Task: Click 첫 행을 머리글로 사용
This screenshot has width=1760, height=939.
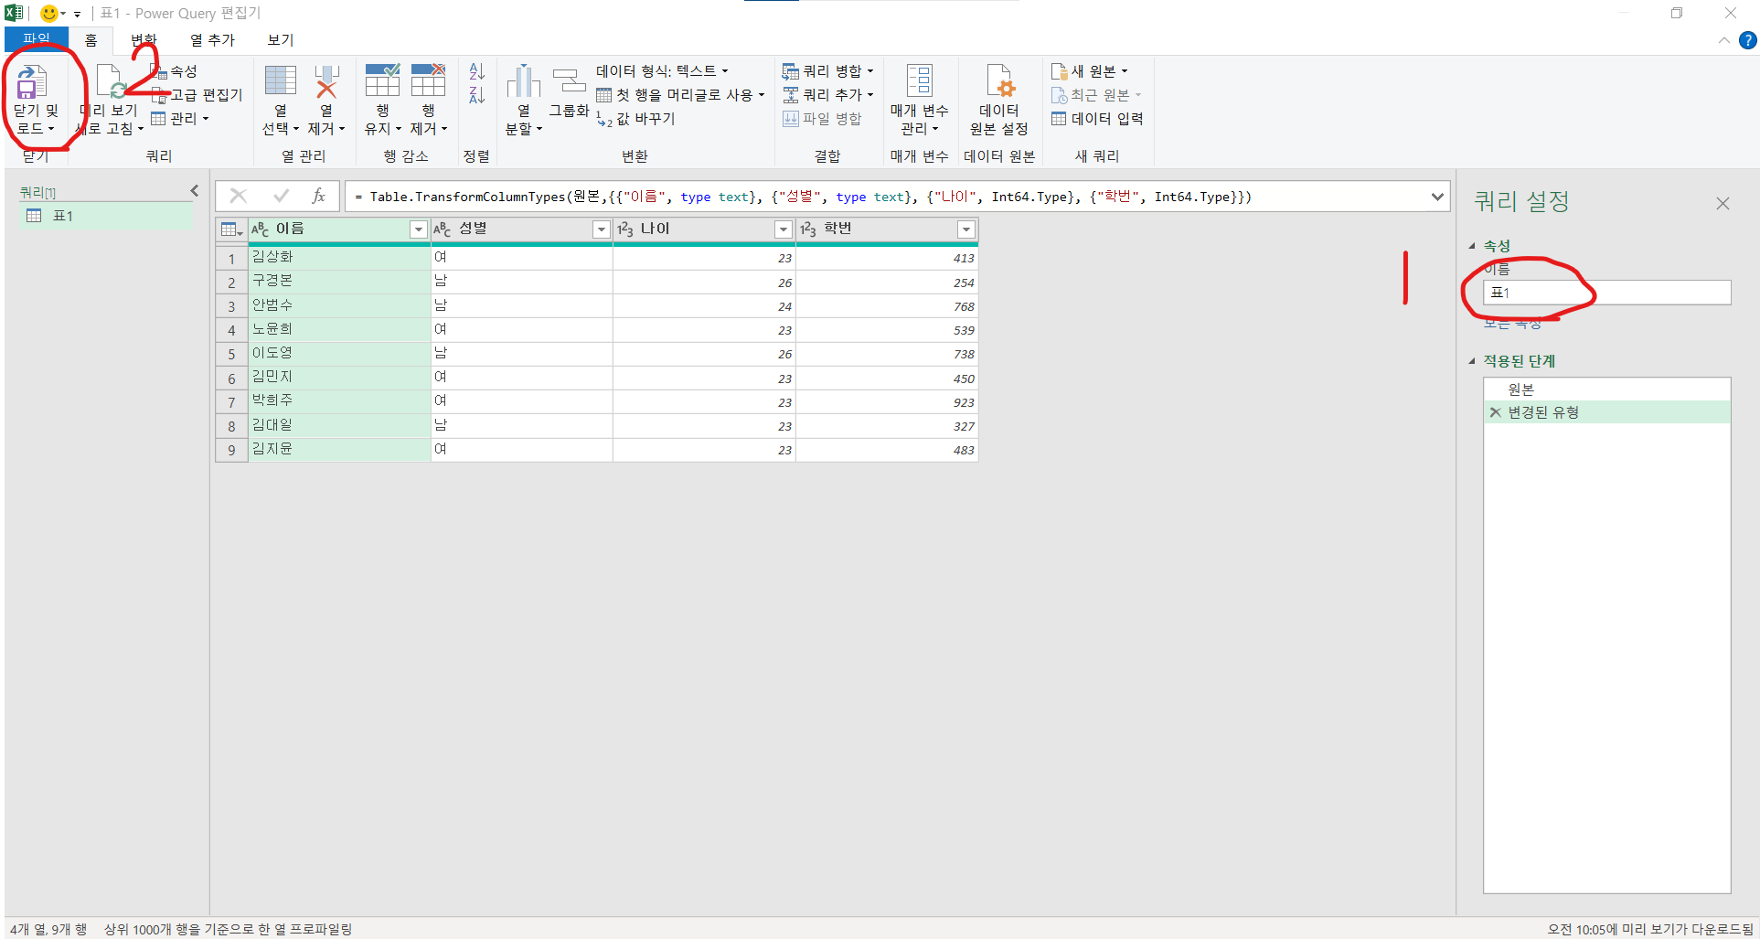Action: [x=680, y=95]
